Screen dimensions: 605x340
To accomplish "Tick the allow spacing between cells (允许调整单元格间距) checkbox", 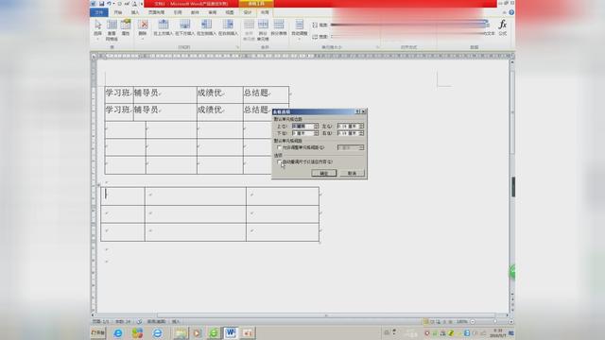I will pos(280,147).
